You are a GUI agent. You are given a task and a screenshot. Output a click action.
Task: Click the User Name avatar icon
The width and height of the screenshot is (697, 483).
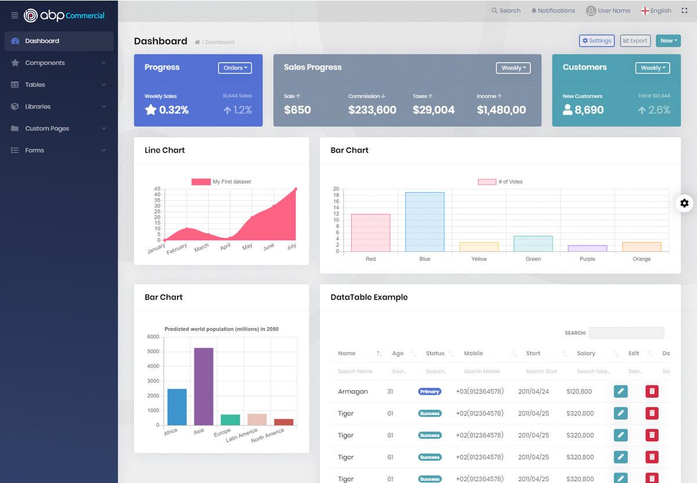pos(591,10)
